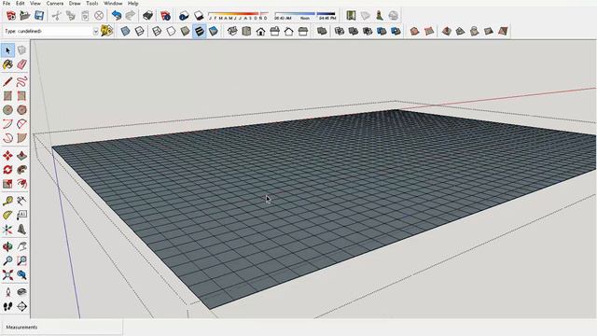
Task: Switch to Wireframe face style
Action: pos(157,31)
